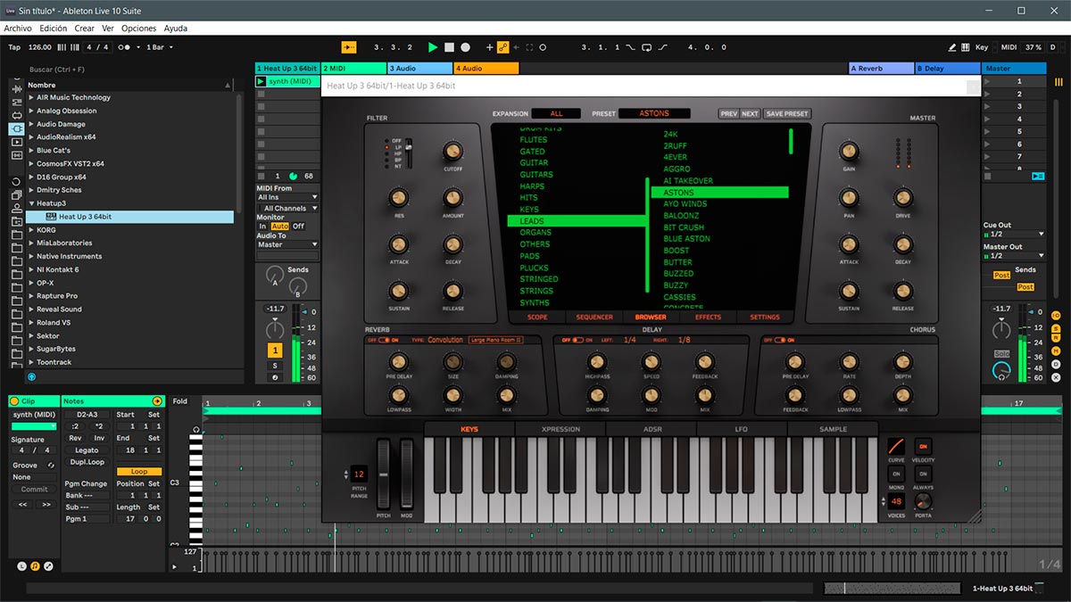This screenshot has width=1071, height=602.
Task: Toggle the Automation Arm button
Action: click(x=502, y=47)
